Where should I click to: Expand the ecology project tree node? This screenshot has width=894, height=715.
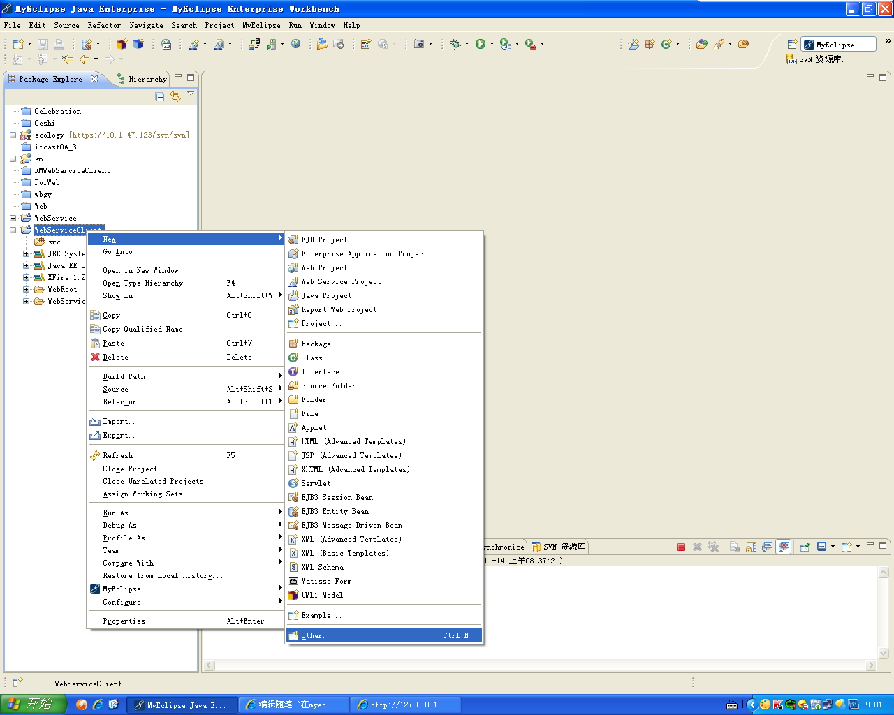[13, 135]
